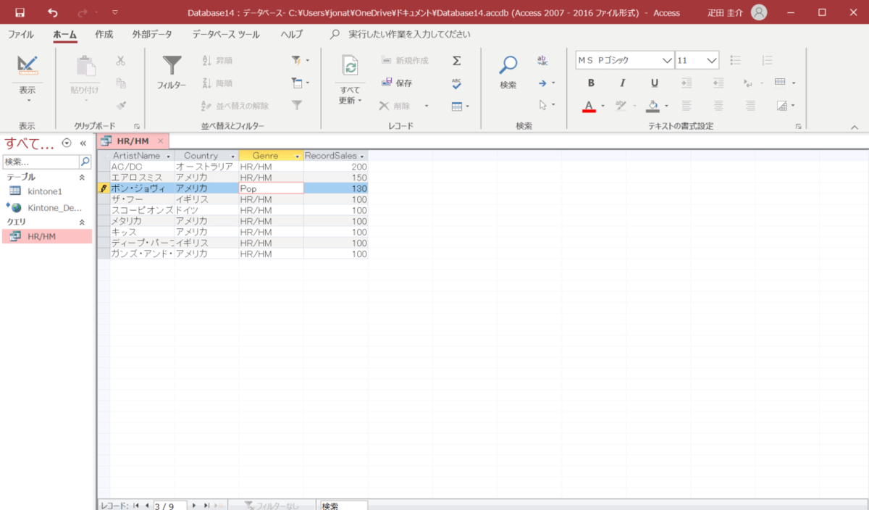The image size is (869, 510).
Task: Switch to the 外部データ ribbon tab
Action: [x=152, y=34]
